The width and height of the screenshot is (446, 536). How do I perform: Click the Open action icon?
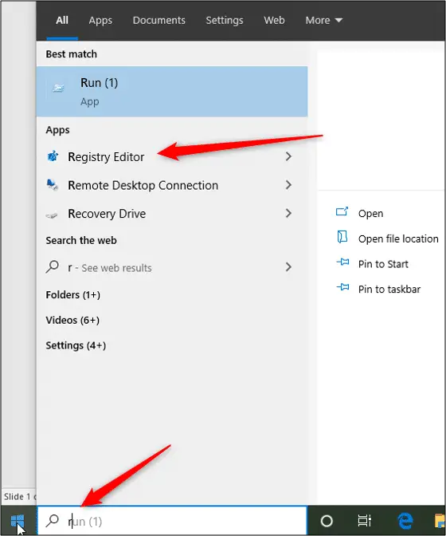pos(342,211)
